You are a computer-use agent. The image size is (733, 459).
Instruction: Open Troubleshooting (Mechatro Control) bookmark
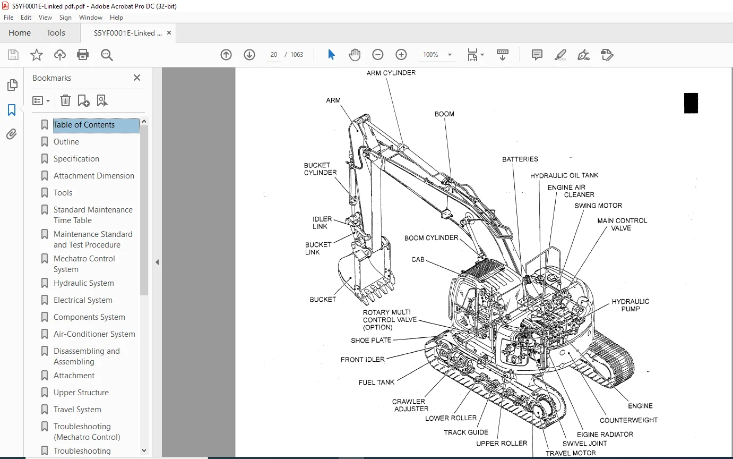click(x=87, y=432)
